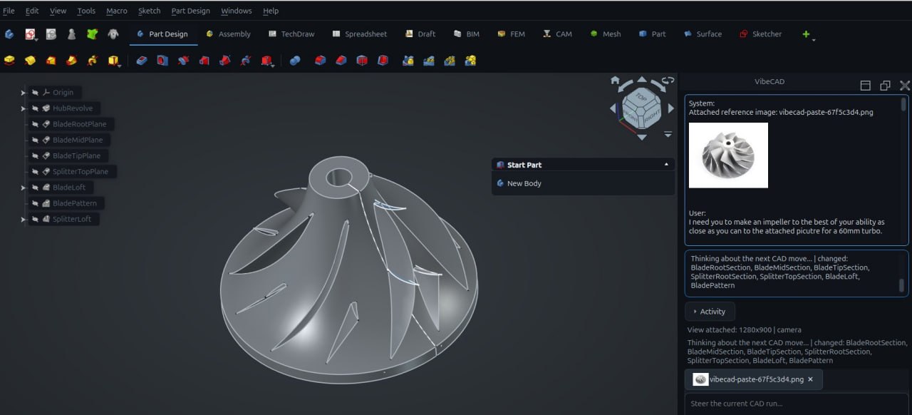Expand the Origin tree node

click(23, 93)
